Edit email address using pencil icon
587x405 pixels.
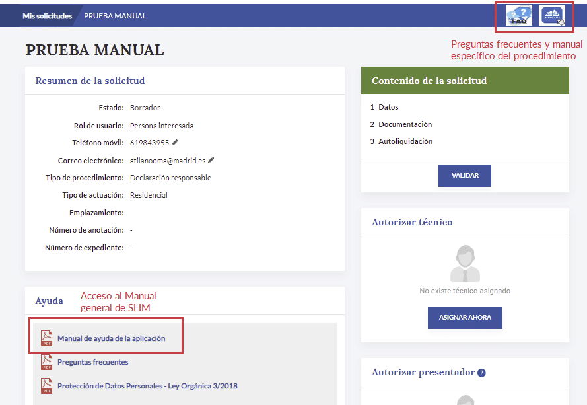(x=211, y=160)
